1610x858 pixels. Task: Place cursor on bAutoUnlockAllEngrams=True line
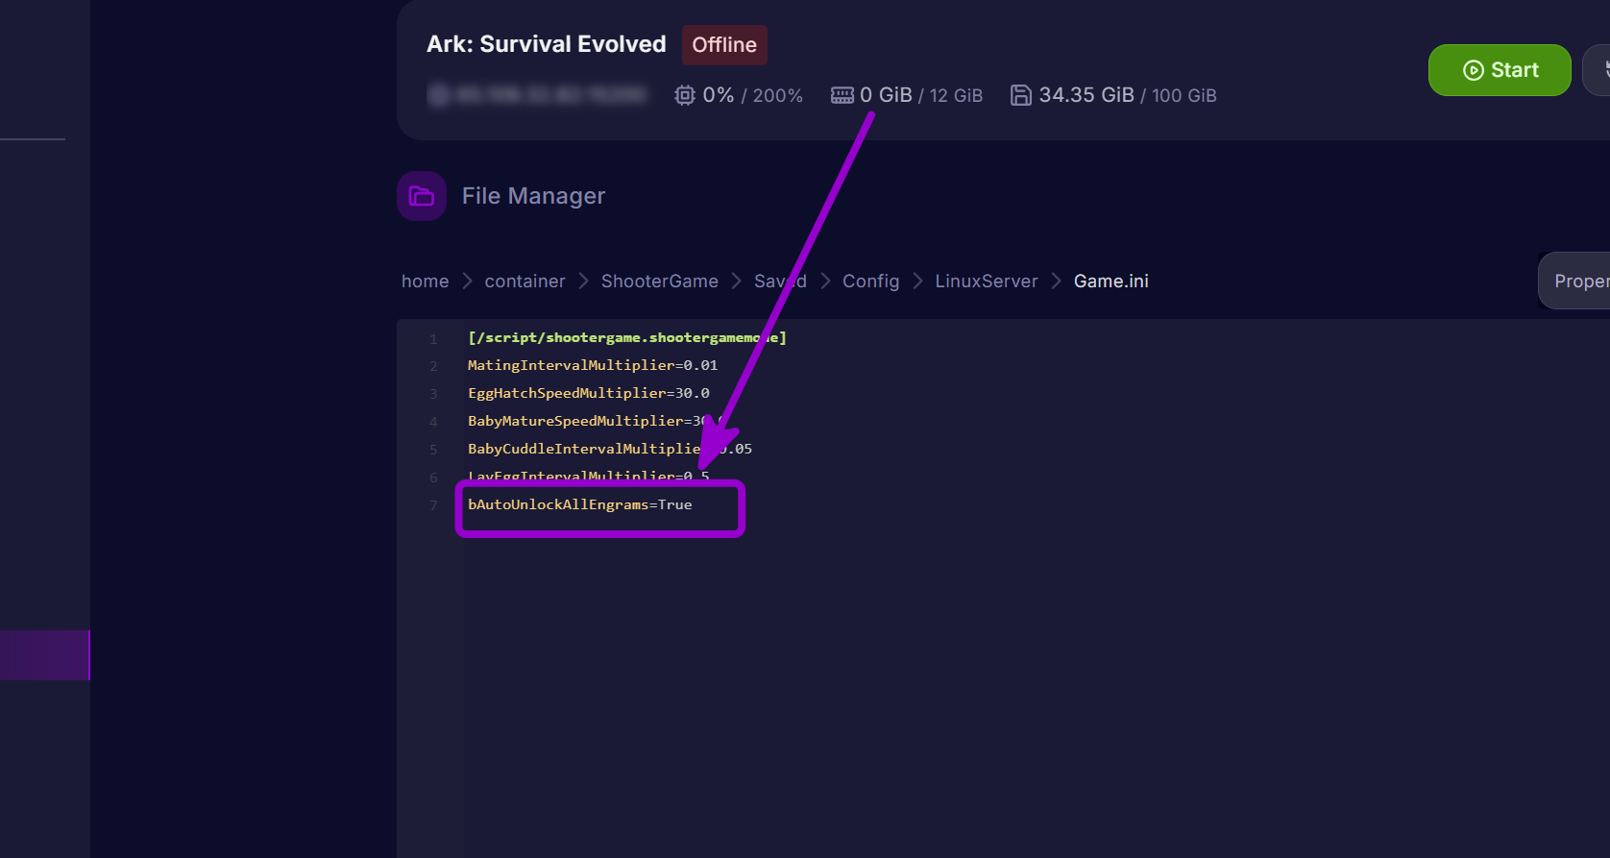click(580, 504)
